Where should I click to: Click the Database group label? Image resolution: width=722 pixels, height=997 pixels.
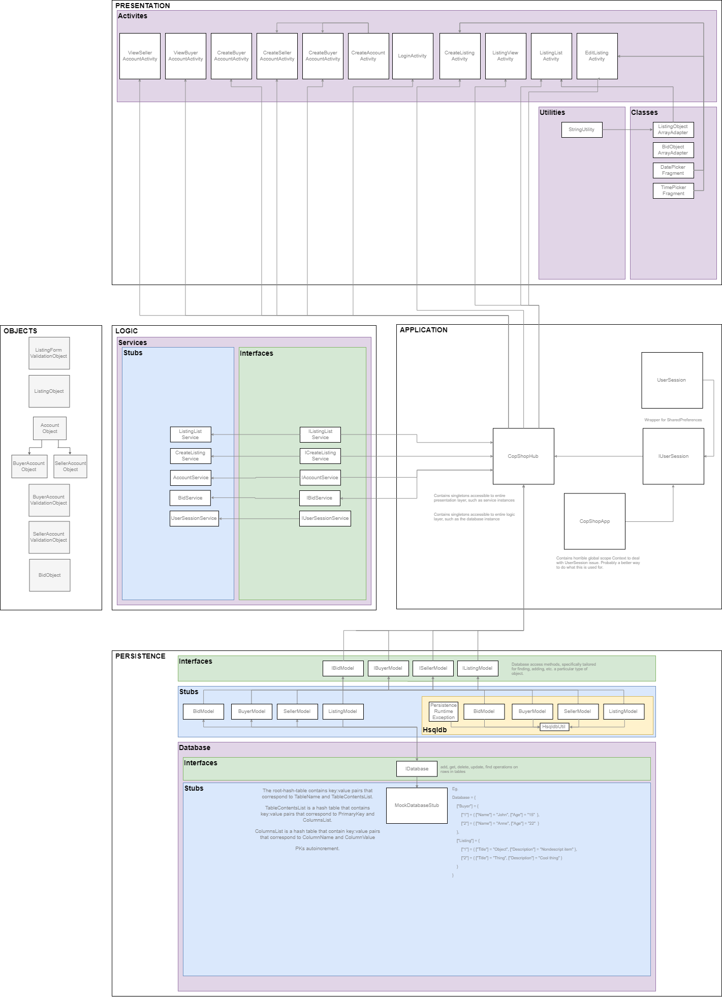tap(195, 747)
